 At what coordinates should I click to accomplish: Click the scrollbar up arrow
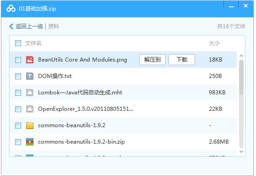(241, 56)
